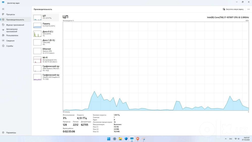
Task: Open the Snipping Tool taskbar icon
Action: 144,139
